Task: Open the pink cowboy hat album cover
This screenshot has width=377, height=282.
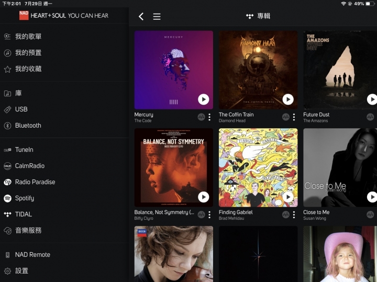Action: (340, 254)
